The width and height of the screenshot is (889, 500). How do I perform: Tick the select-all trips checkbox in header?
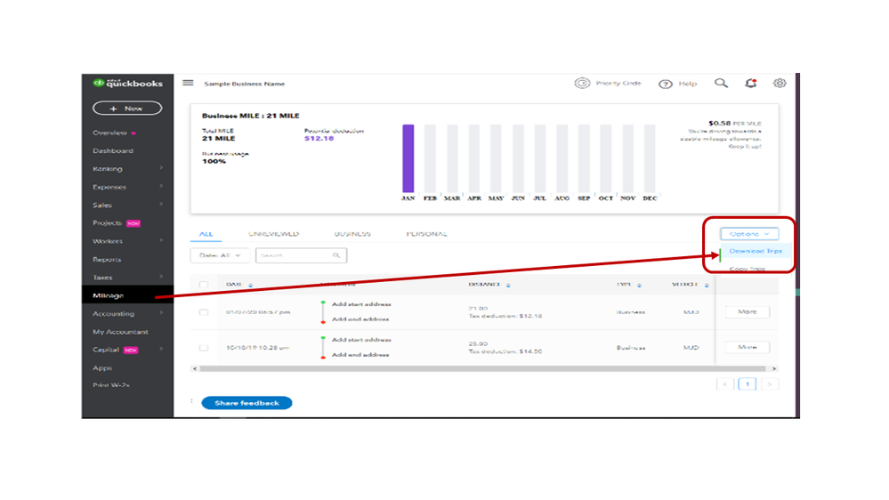click(x=204, y=286)
